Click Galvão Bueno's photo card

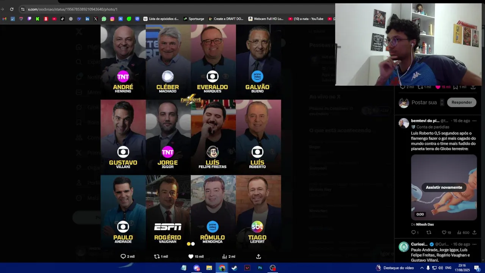(x=258, y=62)
